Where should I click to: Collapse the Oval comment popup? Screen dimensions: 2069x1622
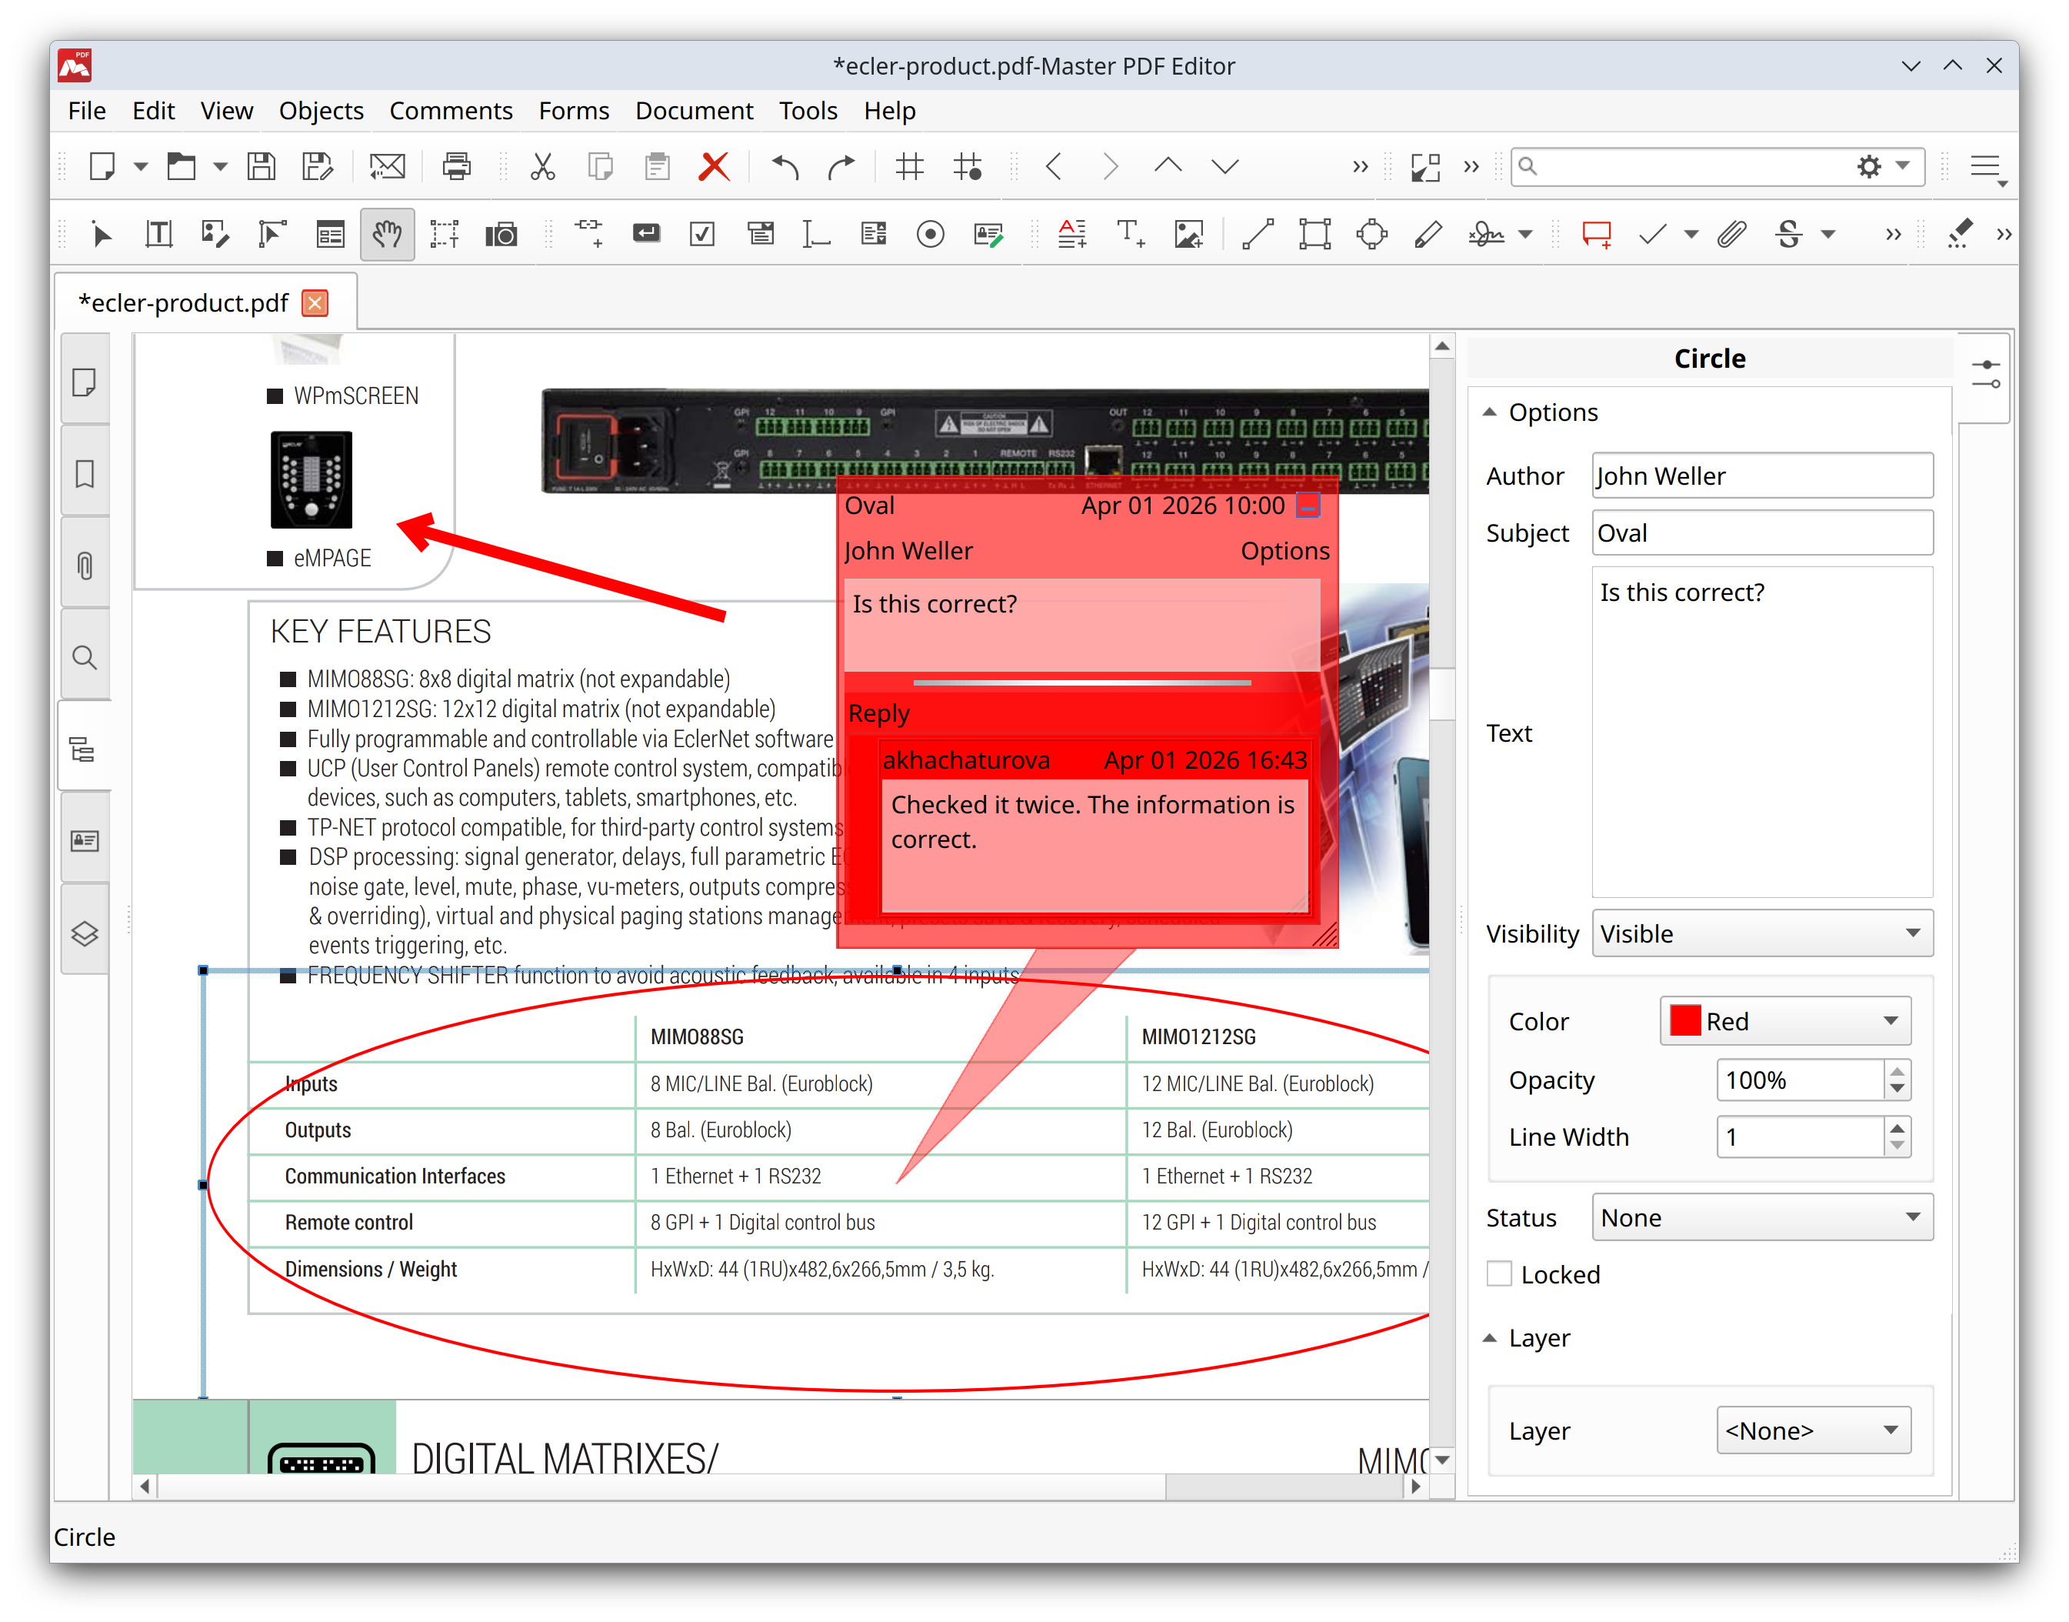1308,506
